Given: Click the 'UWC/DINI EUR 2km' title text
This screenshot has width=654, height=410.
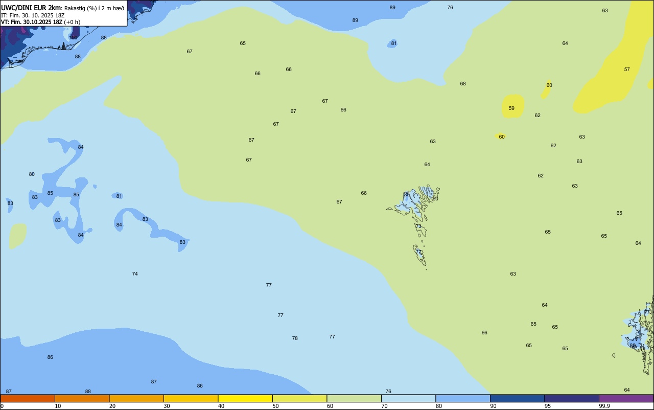Looking at the screenshot, I should coord(31,8).
